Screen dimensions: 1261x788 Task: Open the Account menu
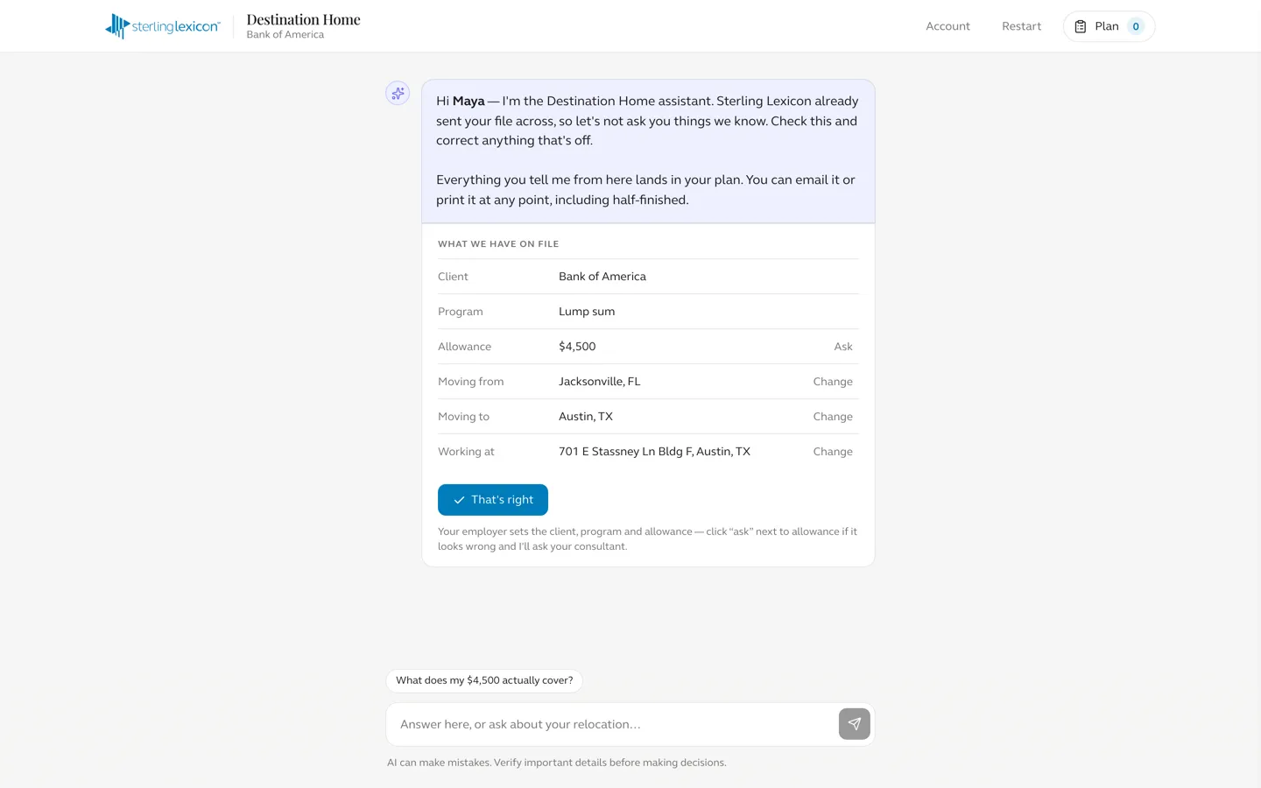point(948,26)
